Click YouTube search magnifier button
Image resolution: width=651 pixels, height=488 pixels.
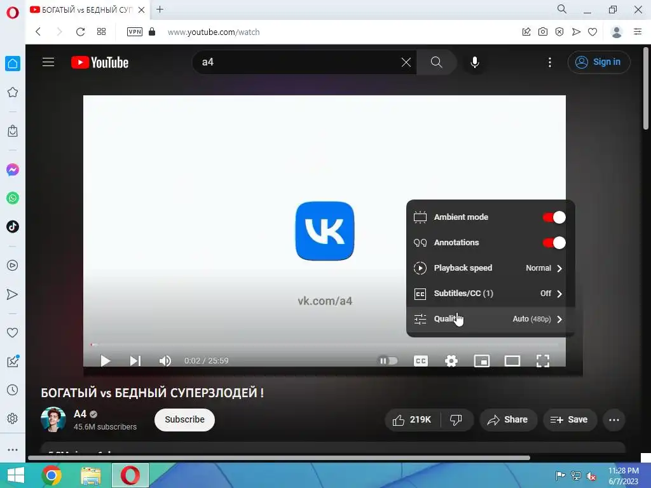click(x=436, y=62)
